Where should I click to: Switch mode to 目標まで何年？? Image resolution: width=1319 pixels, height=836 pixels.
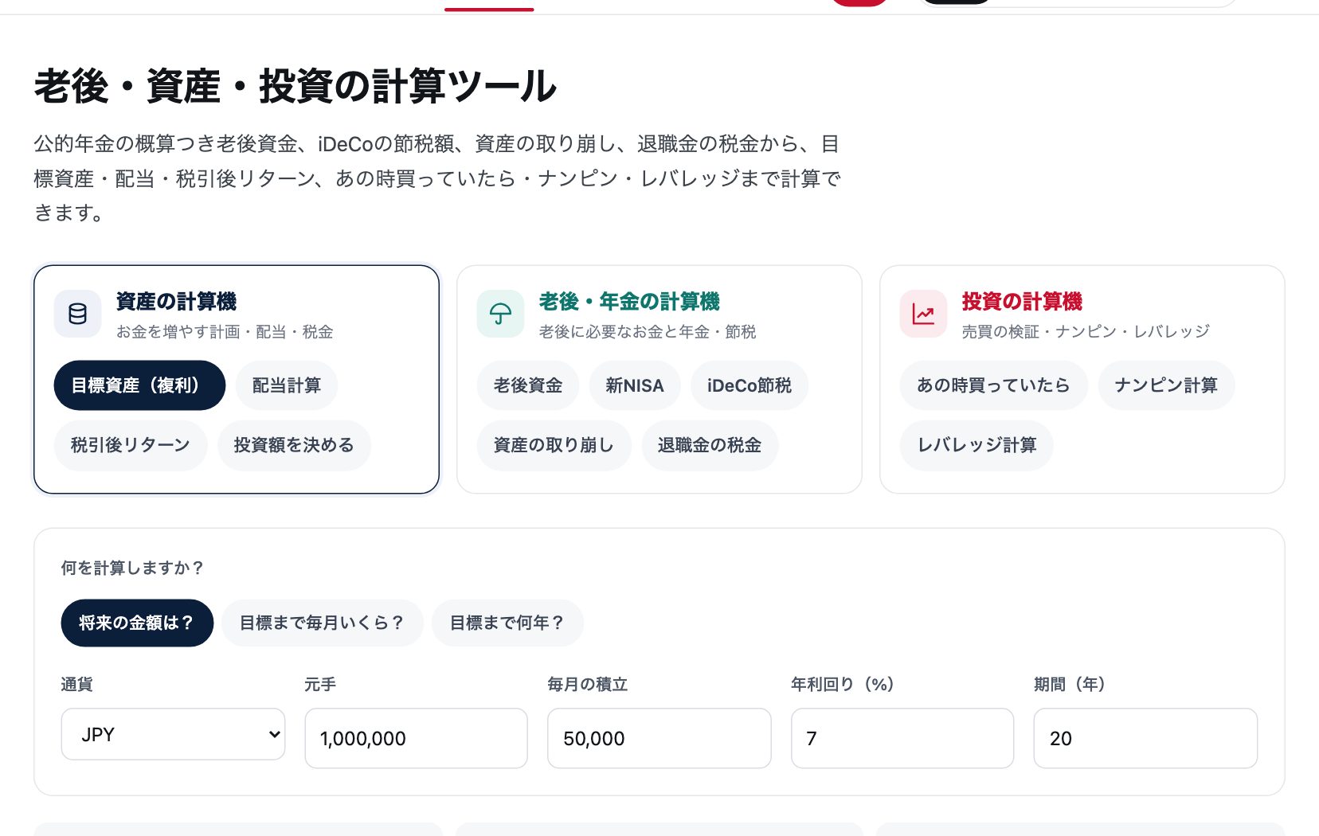tap(507, 623)
